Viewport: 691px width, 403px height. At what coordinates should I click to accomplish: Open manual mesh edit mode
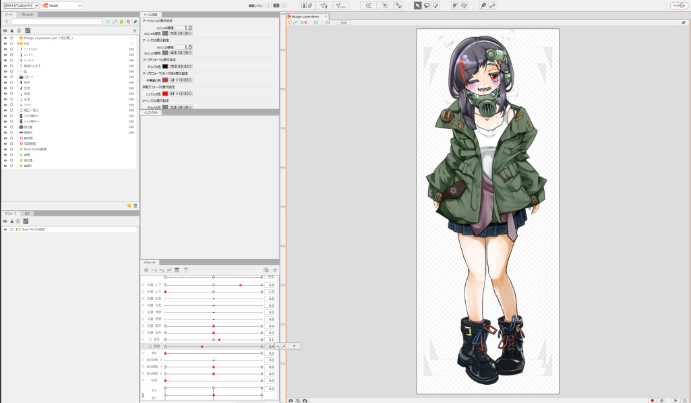pos(324,5)
